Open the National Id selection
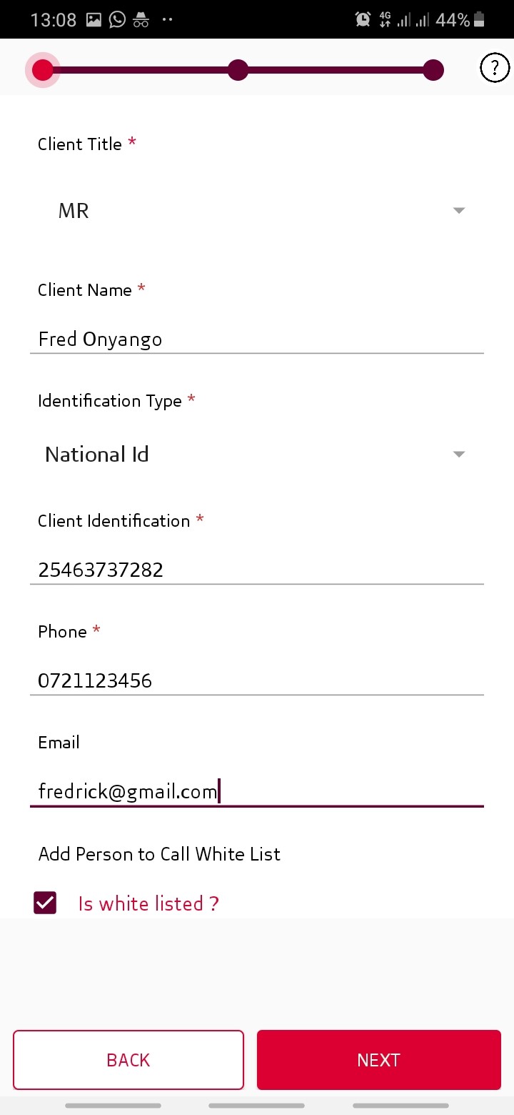This screenshot has width=514, height=1115. click(97, 455)
